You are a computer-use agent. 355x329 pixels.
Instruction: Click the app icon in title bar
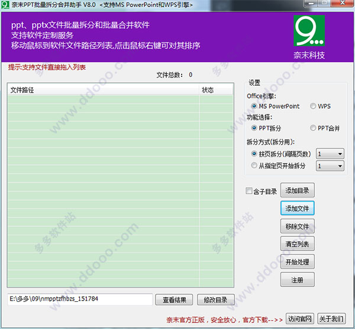[5, 5]
